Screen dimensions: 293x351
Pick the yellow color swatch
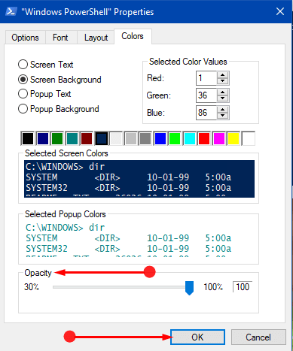(233, 138)
